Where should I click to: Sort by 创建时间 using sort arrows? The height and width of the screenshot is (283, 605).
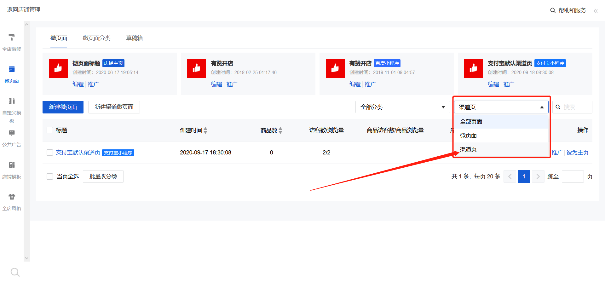point(205,130)
